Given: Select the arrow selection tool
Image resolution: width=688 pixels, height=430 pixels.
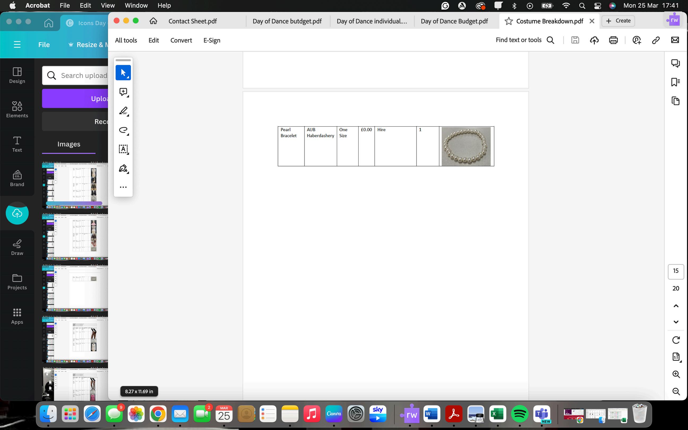Looking at the screenshot, I should 123,72.
